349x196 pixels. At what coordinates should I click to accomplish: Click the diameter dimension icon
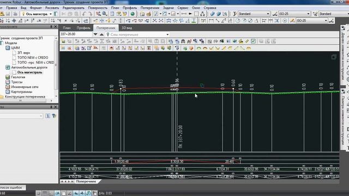pyautogui.click(x=250, y=21)
